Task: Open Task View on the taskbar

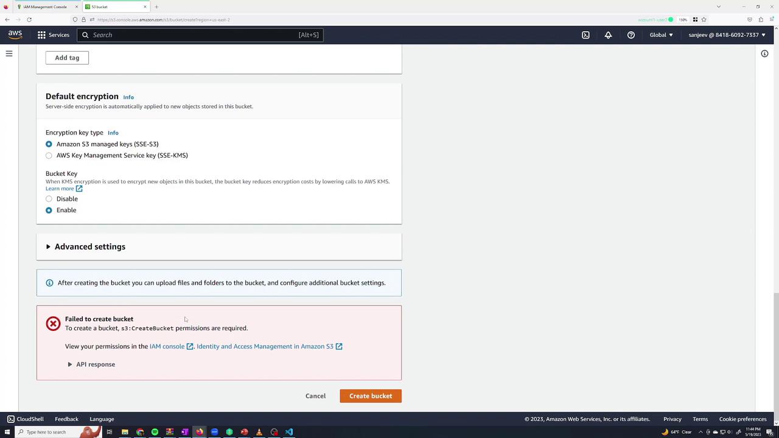Action: (110, 432)
